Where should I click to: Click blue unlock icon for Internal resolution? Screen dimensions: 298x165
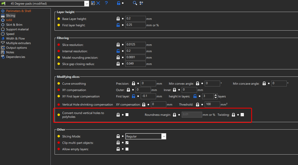(118, 51)
